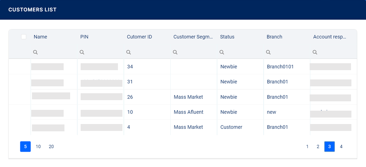The image size is (366, 167).
Task: Click search icon under Account responsible column
Action: [x=315, y=52]
